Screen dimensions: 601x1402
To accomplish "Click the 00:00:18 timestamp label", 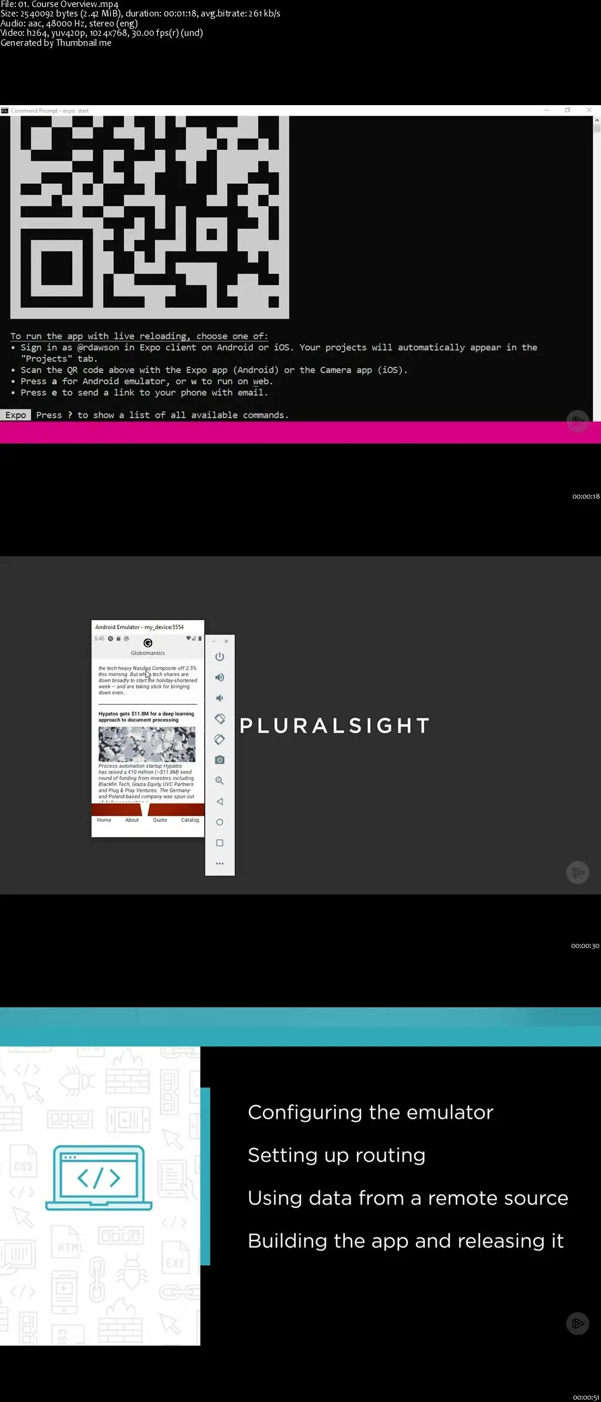I will [586, 496].
